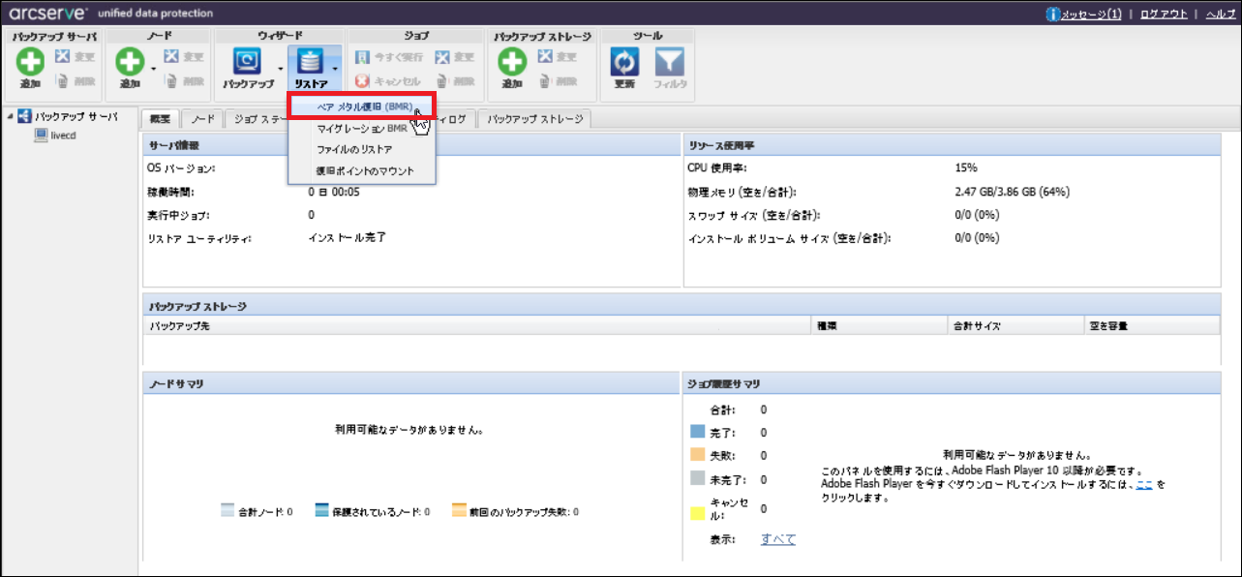Click the 保護されているノード legend swatch

pos(323,510)
